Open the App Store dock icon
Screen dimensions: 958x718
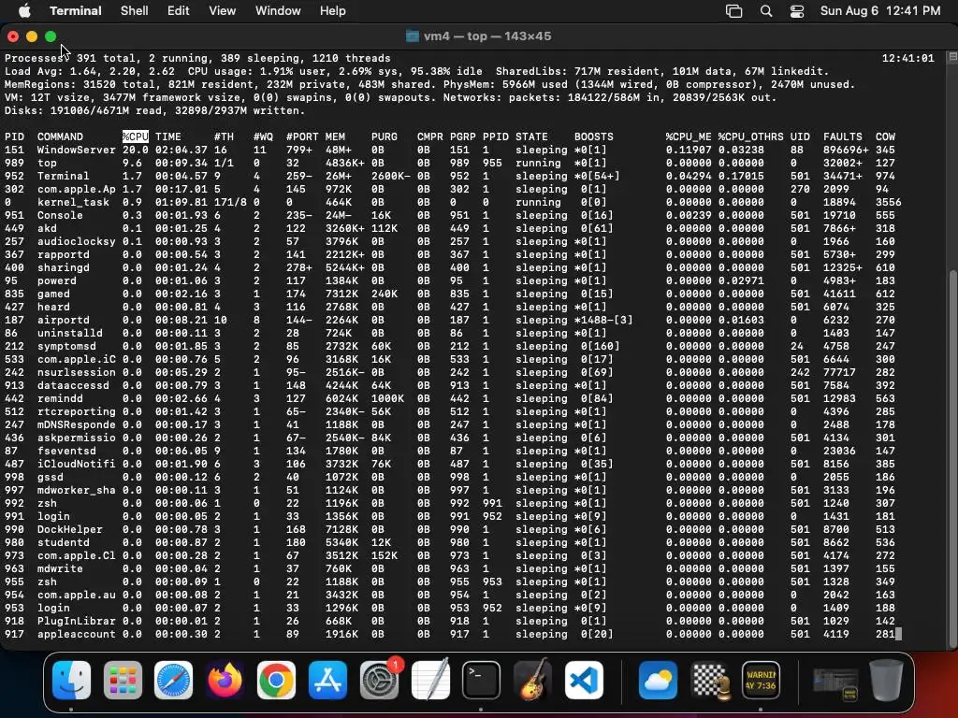click(327, 680)
